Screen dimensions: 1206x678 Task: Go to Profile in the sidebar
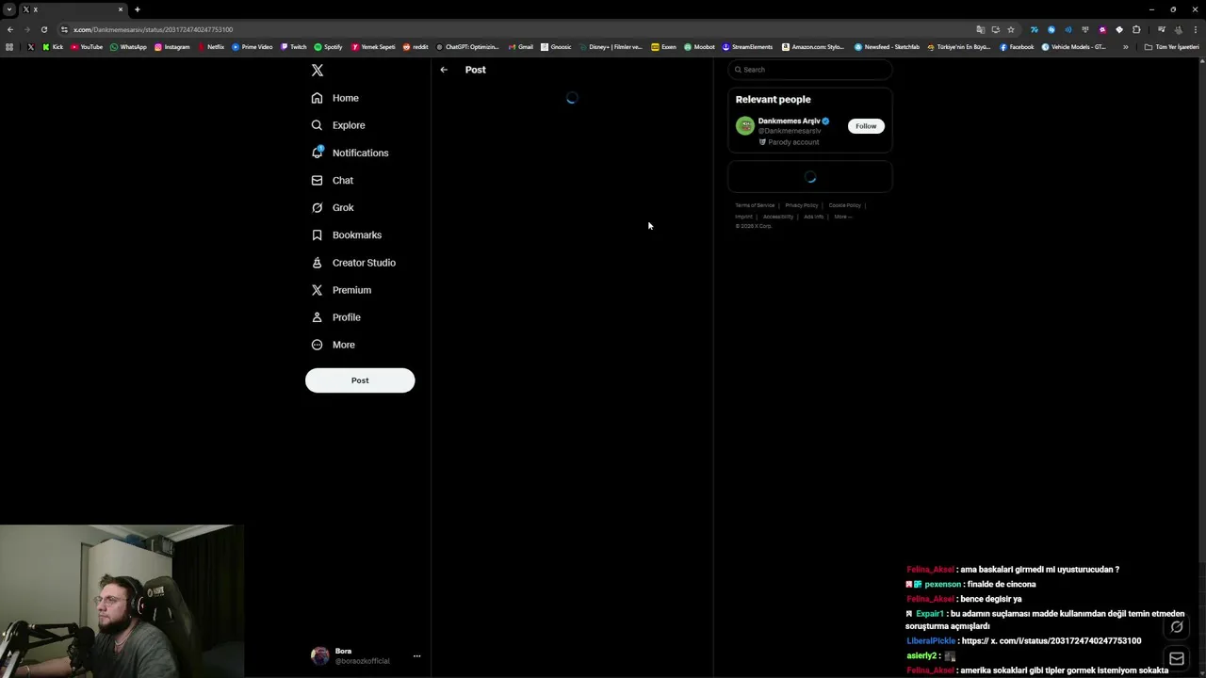tap(336, 317)
